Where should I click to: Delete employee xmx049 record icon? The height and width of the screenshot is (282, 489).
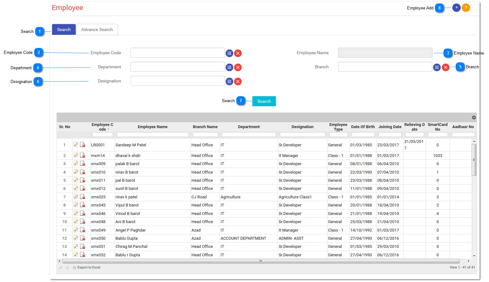click(83, 230)
